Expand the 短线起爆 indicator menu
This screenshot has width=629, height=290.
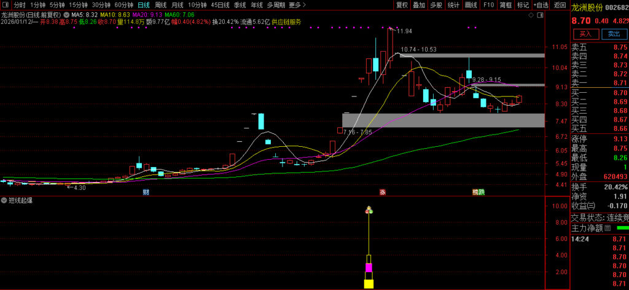click(x=4, y=201)
